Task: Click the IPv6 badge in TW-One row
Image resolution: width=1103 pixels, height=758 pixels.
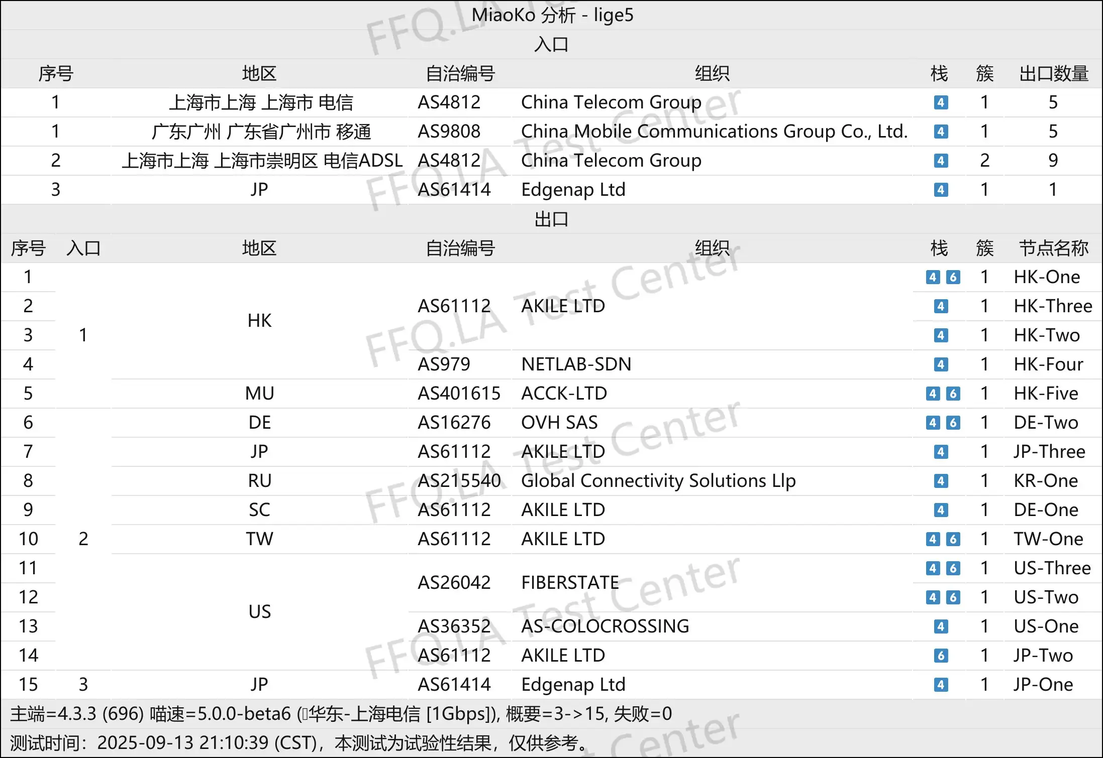Action: [x=953, y=539]
